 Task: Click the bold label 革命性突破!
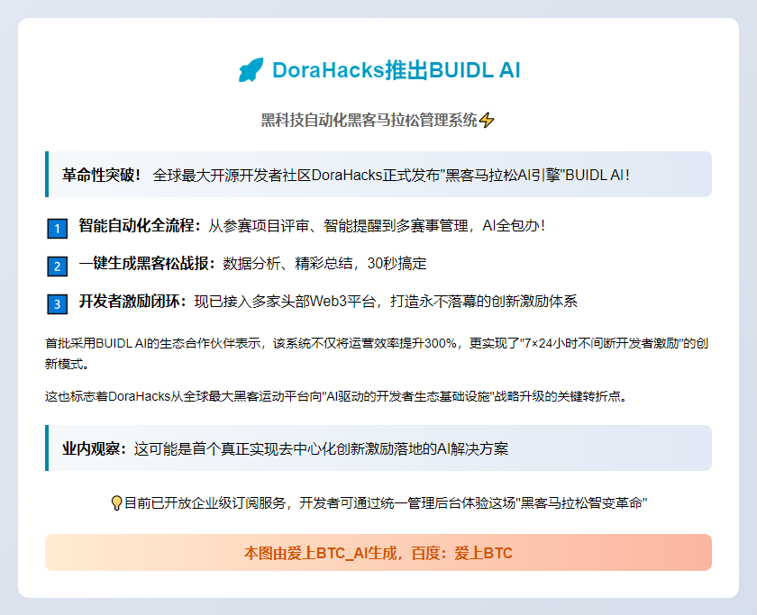tap(102, 175)
